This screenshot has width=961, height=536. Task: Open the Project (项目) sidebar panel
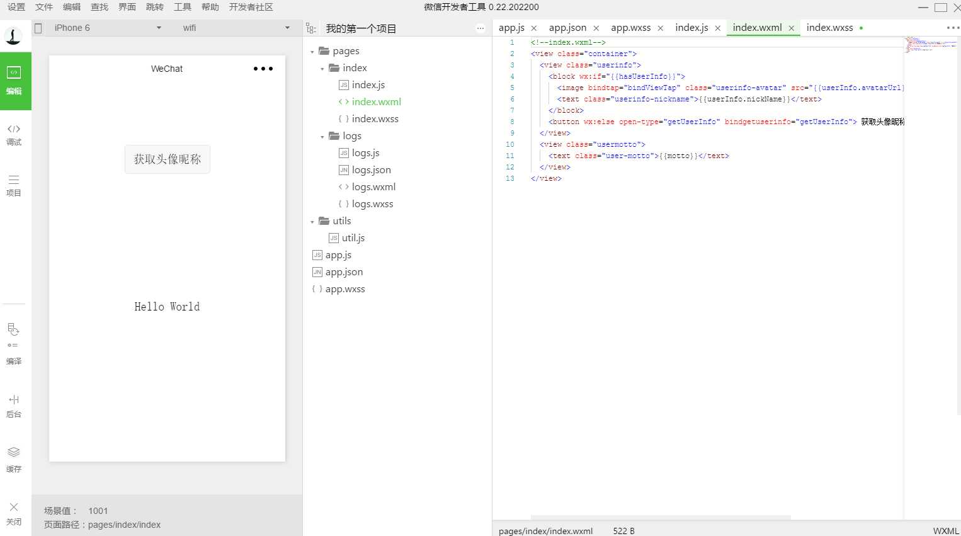[14, 186]
